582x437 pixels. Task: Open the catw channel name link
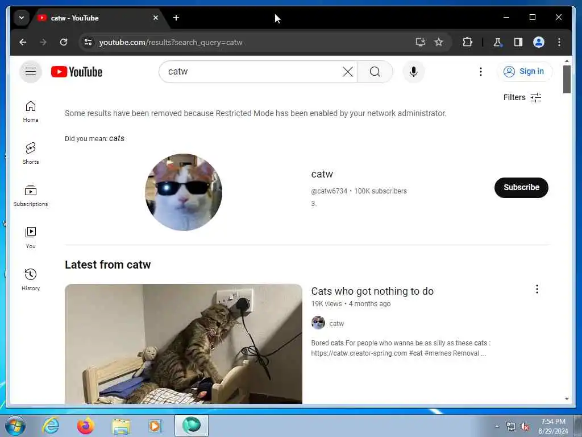(322, 174)
